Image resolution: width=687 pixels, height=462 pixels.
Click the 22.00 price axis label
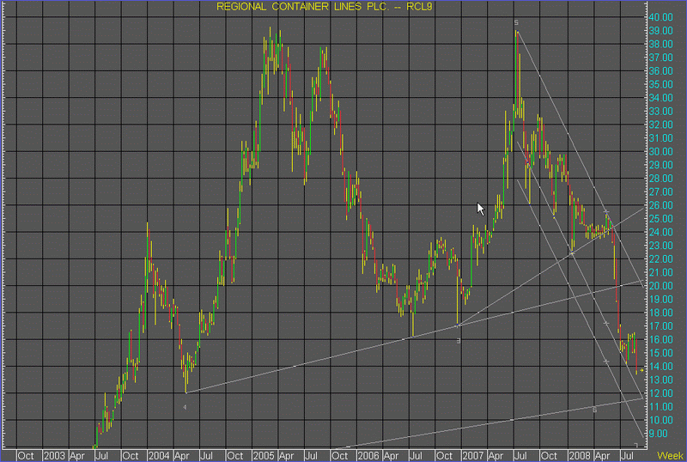(x=660, y=259)
